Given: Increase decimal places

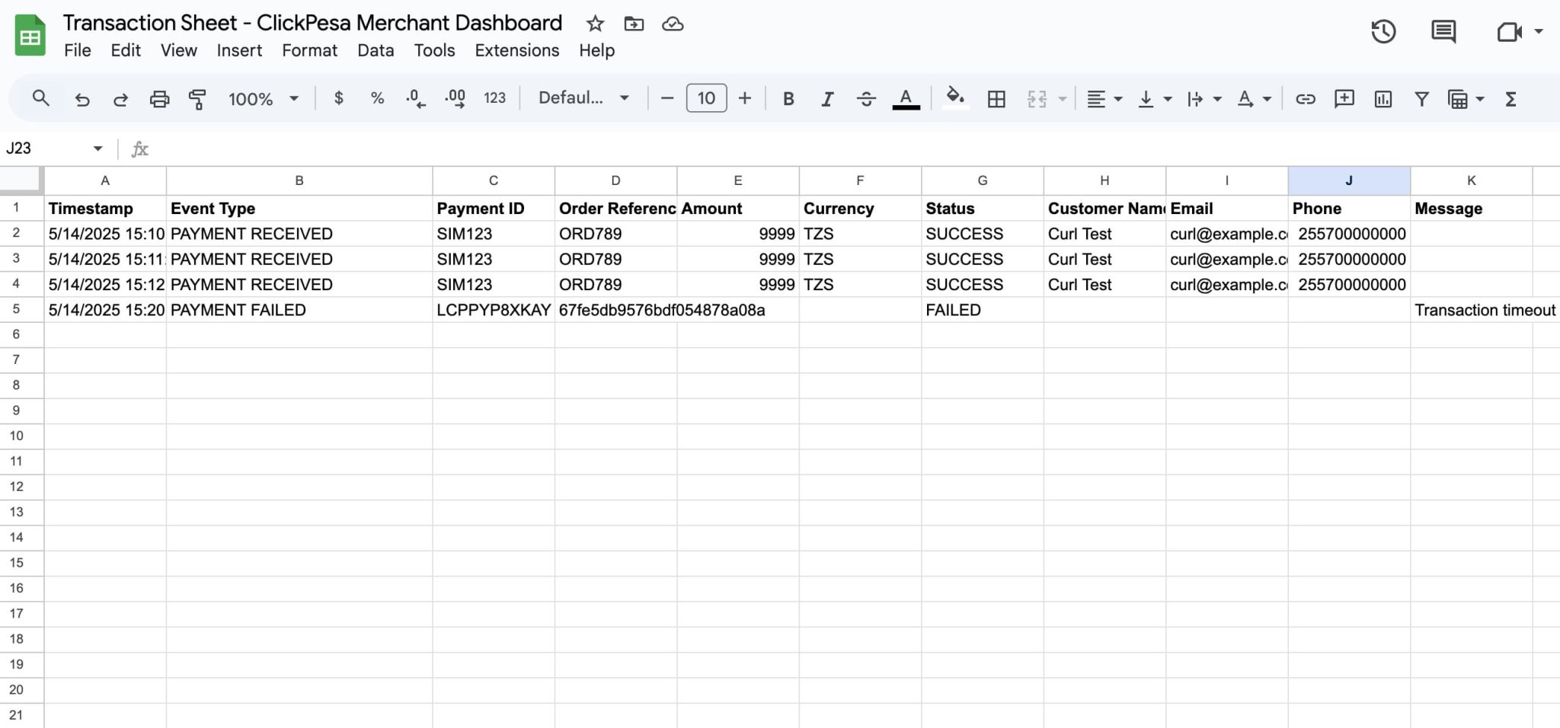Looking at the screenshot, I should point(455,99).
